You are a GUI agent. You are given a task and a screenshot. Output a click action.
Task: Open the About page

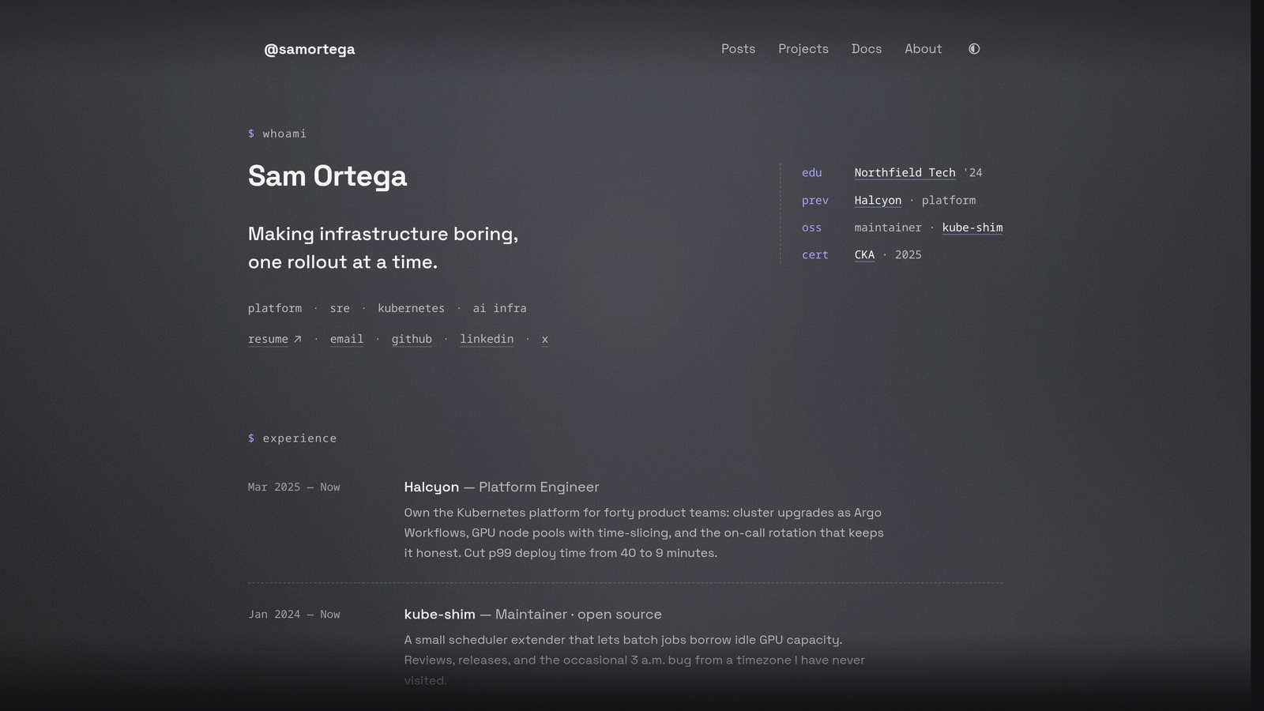923,49
